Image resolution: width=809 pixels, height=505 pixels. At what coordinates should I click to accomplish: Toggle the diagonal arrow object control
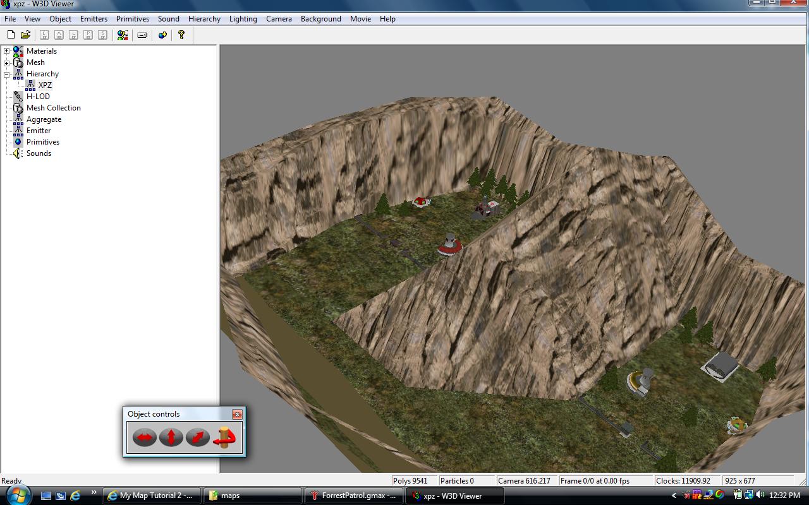tap(197, 437)
